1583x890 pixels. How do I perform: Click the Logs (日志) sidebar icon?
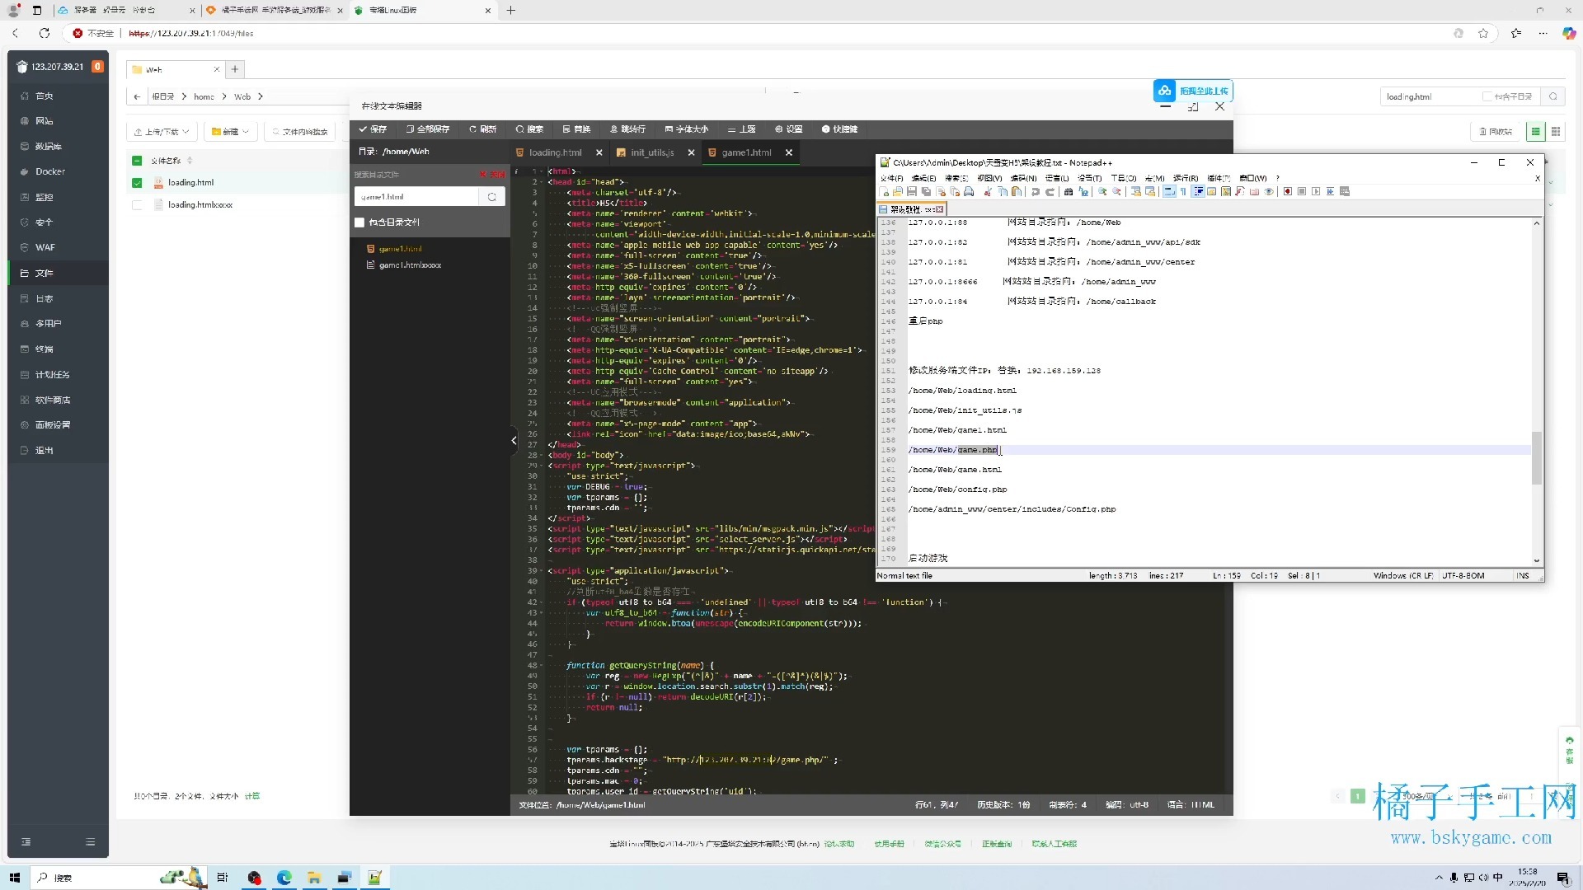pyautogui.click(x=25, y=299)
